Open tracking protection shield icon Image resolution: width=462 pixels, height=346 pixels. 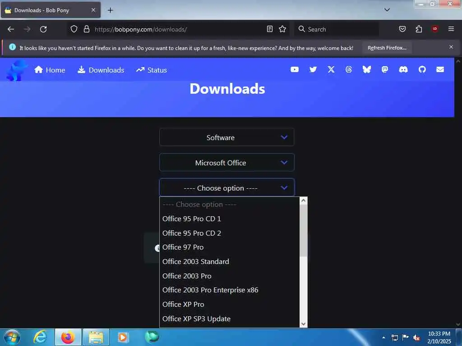click(74, 29)
